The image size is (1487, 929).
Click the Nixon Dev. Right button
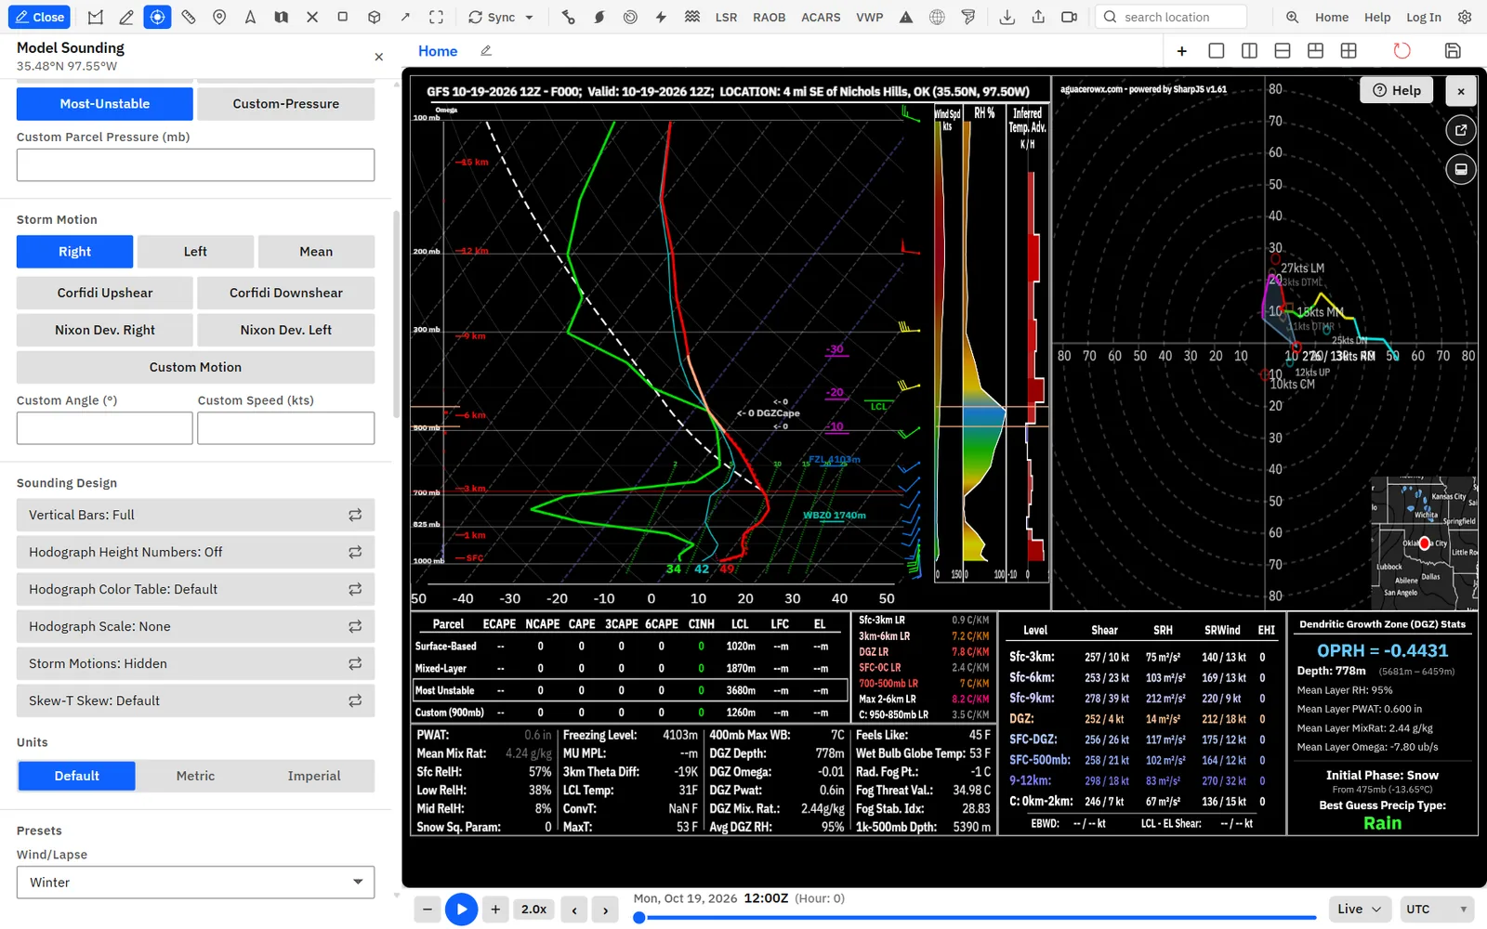[105, 330]
